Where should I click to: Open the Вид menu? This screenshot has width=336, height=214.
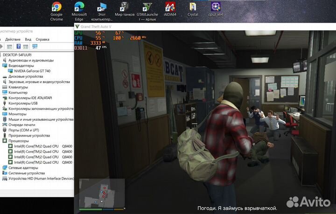coord(28,40)
